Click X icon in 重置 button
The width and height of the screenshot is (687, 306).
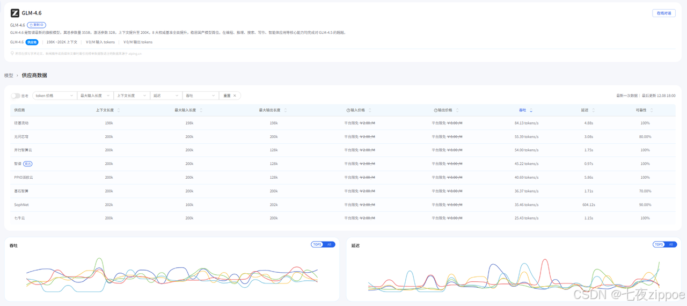[x=235, y=96]
